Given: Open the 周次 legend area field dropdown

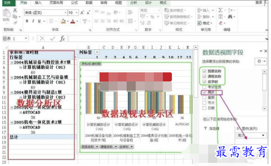Looking at the screenshot, I should pyautogui.click(x=263, y=135).
